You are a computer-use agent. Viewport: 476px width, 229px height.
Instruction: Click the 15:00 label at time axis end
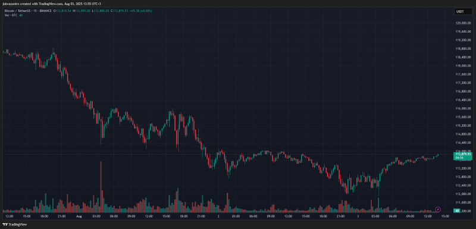445,217
